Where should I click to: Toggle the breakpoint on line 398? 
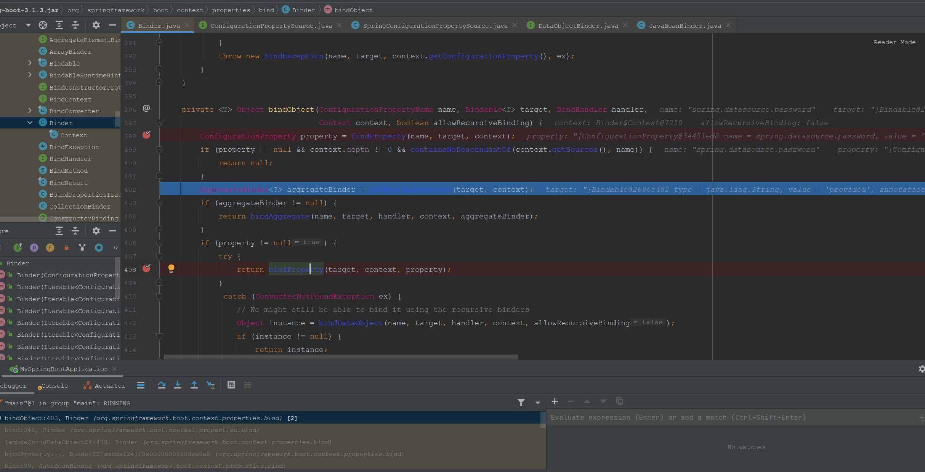[146, 135]
